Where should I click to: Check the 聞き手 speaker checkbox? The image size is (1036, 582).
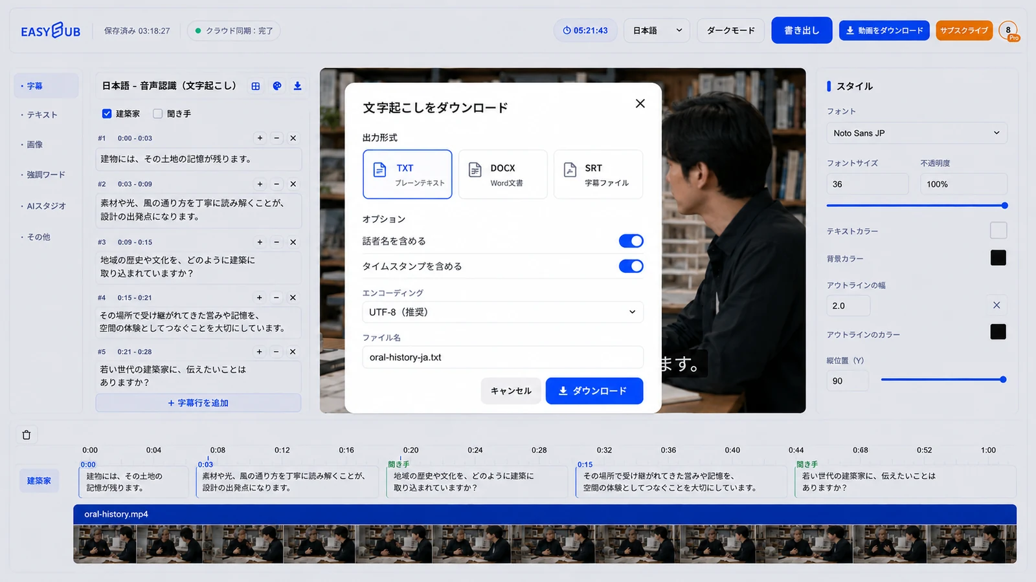click(x=157, y=114)
